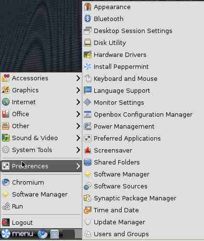The image size is (204, 241).
Task: Expand the Sound & Video submenu arrow
Action: [78, 138]
